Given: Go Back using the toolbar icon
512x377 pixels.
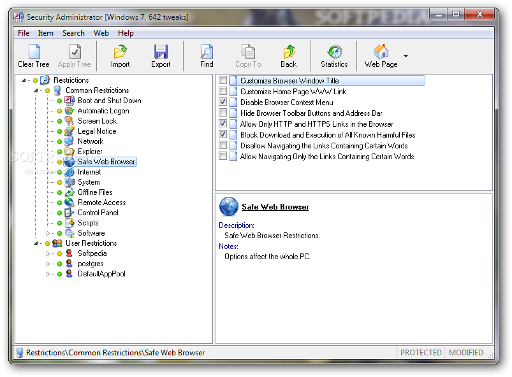Looking at the screenshot, I should click(x=289, y=51).
